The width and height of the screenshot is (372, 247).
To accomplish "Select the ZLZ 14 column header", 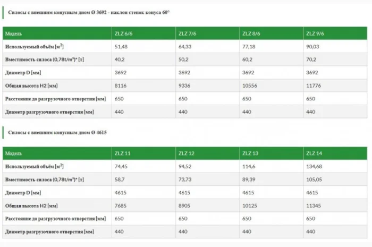I will tap(314, 154).
